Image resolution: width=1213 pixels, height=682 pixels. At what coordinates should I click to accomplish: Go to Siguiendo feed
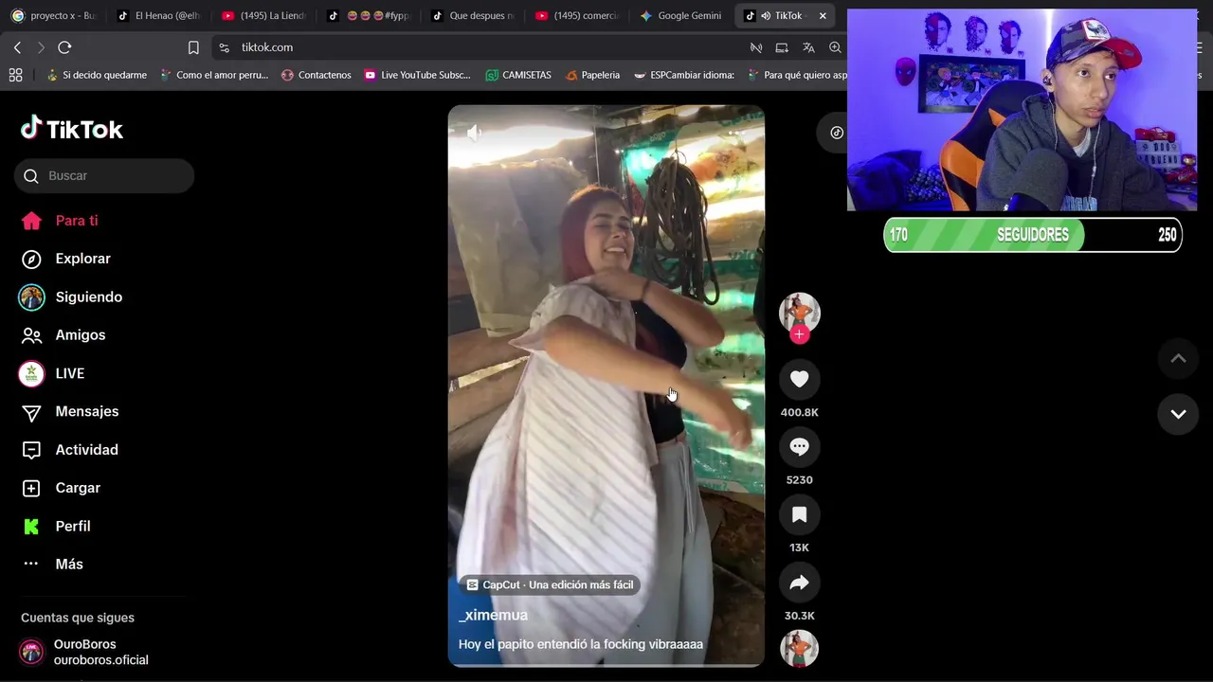coord(72,297)
